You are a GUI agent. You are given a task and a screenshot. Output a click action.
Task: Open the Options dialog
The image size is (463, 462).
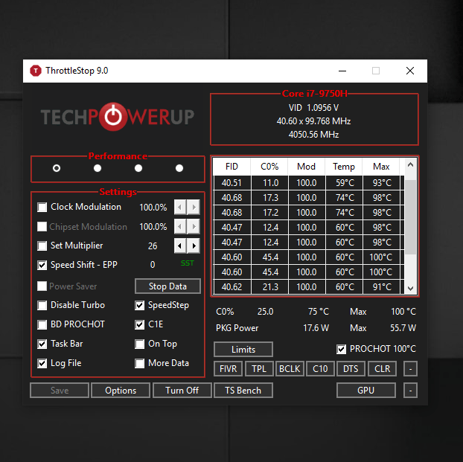tap(121, 391)
